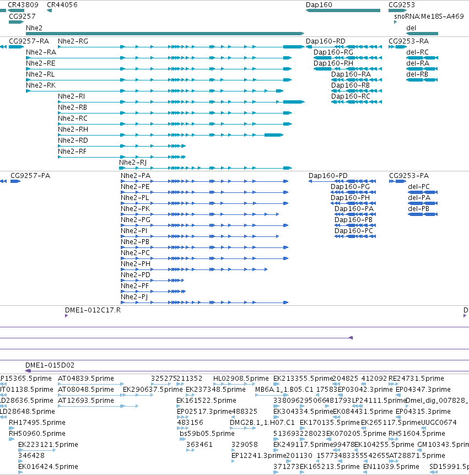Click the Nhe2-RE transcript label
Image resolution: width=469 pixels, height=475 pixels.
coord(41,63)
